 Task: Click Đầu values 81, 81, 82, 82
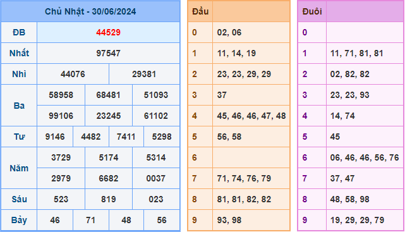tap(244, 199)
